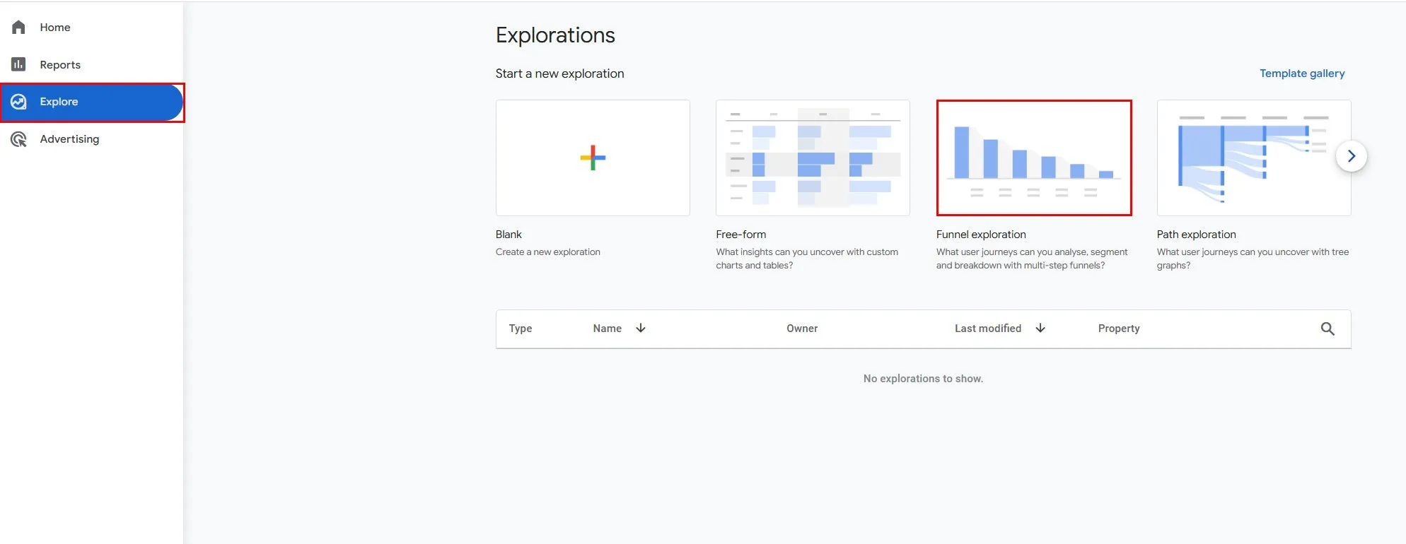Open the Reports menu item
The image size is (1406, 544).
[x=60, y=65]
